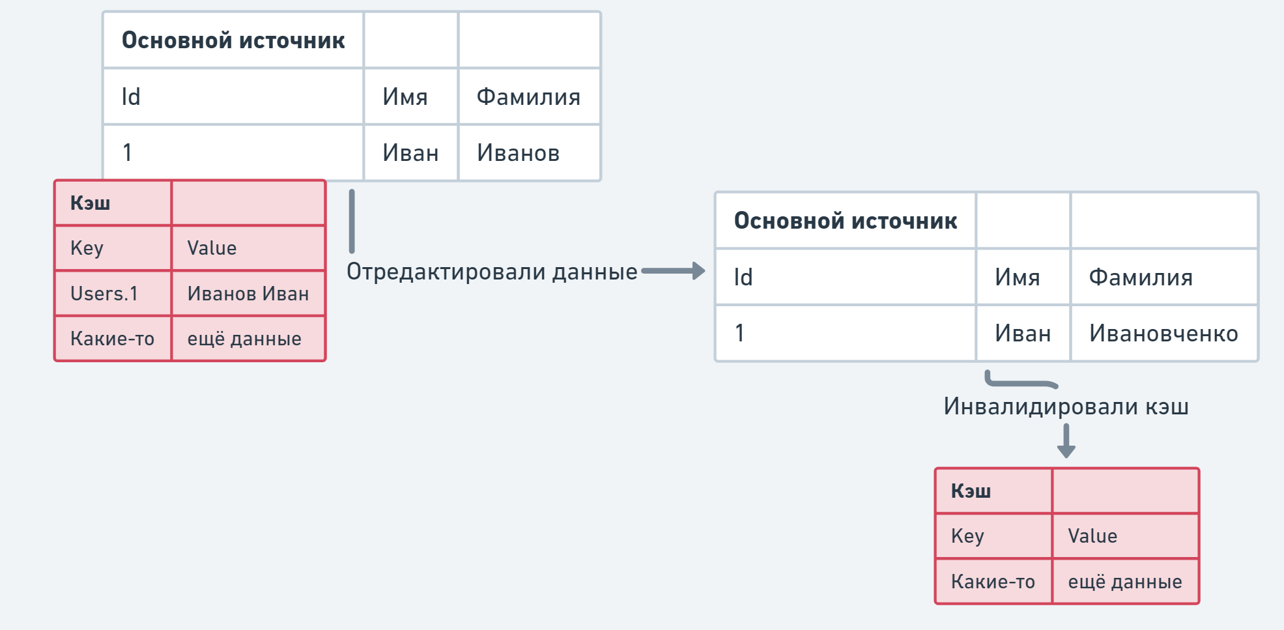Click the 'Value' header in the left cache table
The image size is (1284, 630).
click(x=212, y=248)
